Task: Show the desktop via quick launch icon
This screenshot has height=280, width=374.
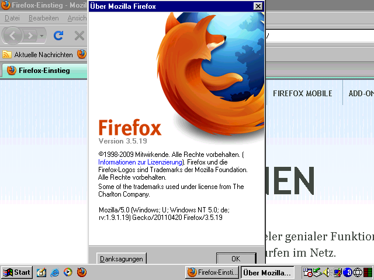Action: [x=41, y=272]
